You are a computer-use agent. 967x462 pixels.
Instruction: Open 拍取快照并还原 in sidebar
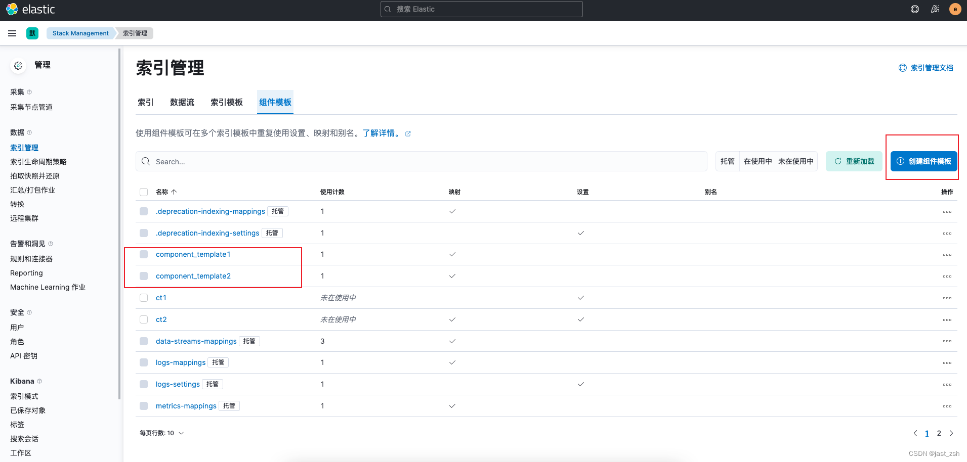click(x=35, y=176)
